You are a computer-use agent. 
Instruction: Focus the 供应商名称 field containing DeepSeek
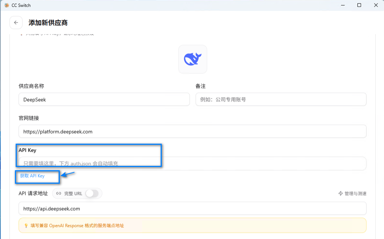tap(104, 99)
